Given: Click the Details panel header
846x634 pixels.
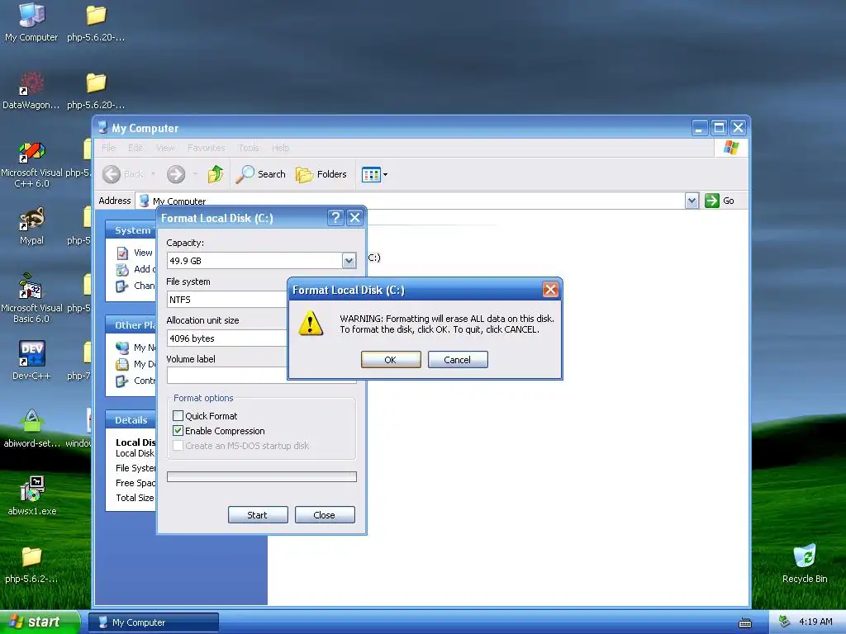Looking at the screenshot, I should coord(131,420).
